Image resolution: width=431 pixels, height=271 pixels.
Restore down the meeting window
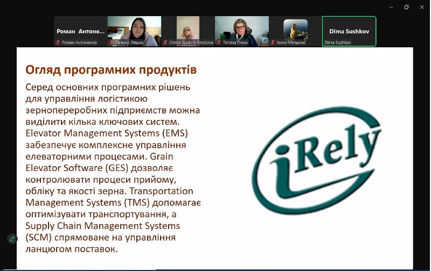pyautogui.click(x=407, y=7)
